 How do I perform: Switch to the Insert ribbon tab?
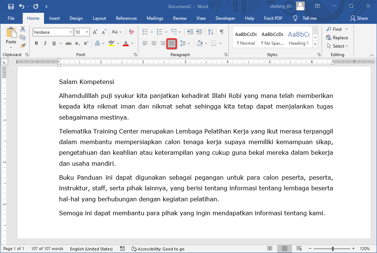pos(54,18)
